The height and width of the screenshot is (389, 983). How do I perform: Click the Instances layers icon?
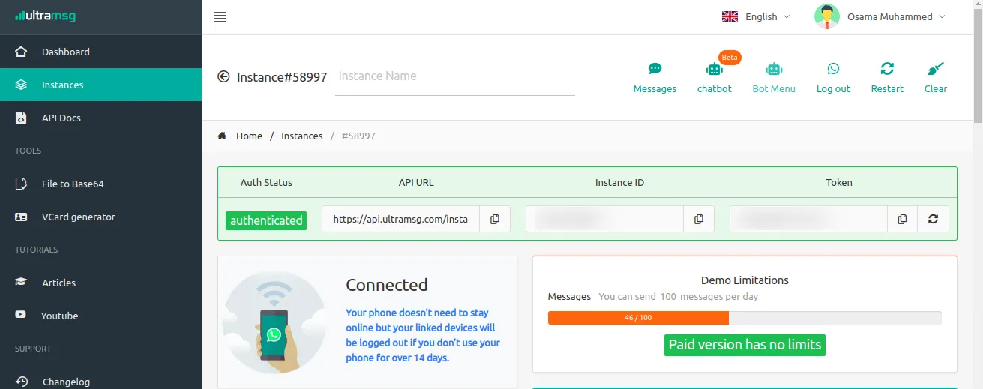[x=21, y=85]
